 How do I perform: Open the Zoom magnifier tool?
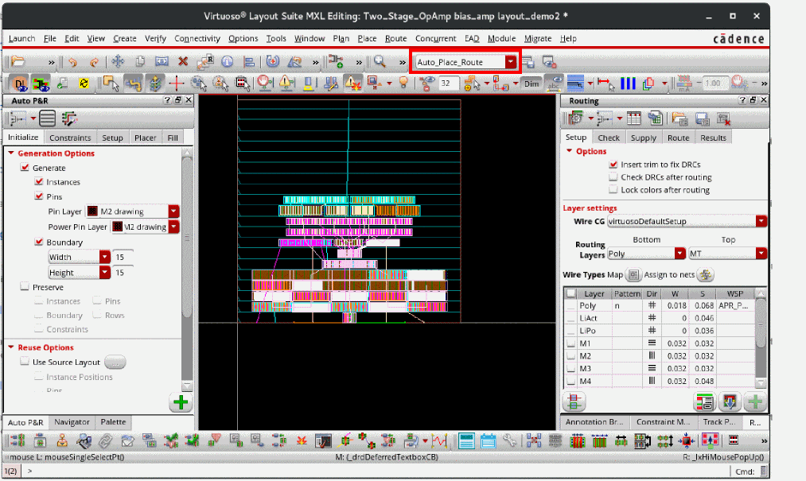click(380, 62)
